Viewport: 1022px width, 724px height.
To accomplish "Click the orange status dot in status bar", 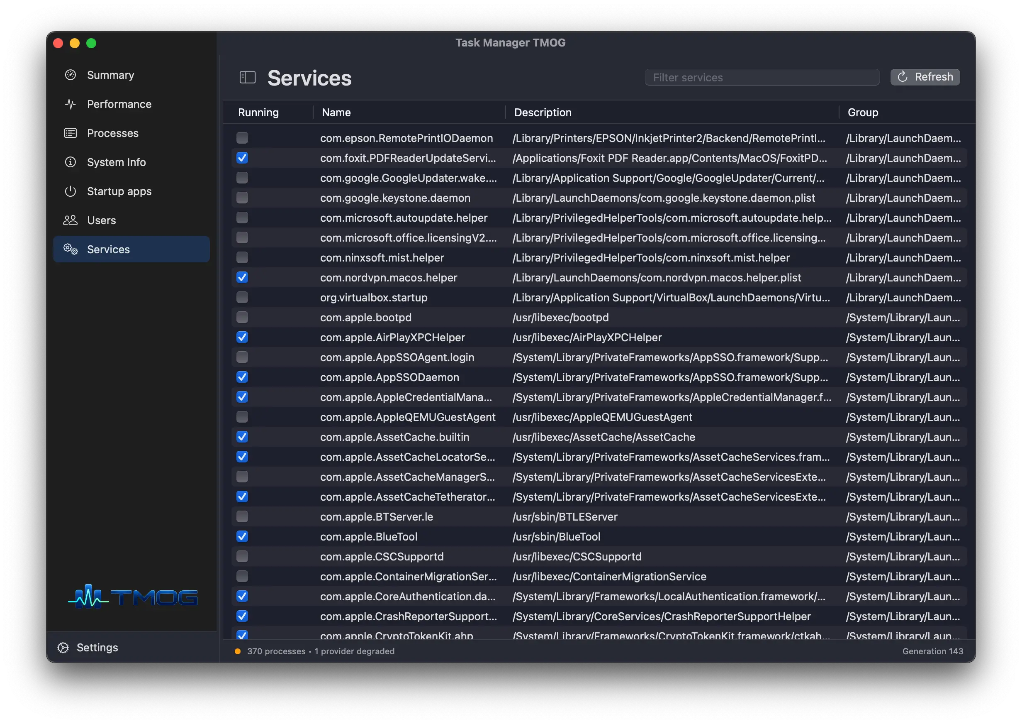I will pyautogui.click(x=238, y=651).
